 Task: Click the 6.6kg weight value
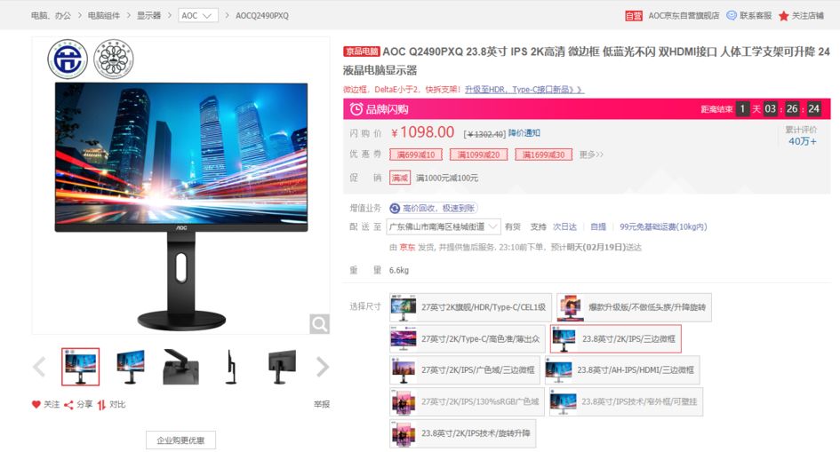tap(398, 270)
